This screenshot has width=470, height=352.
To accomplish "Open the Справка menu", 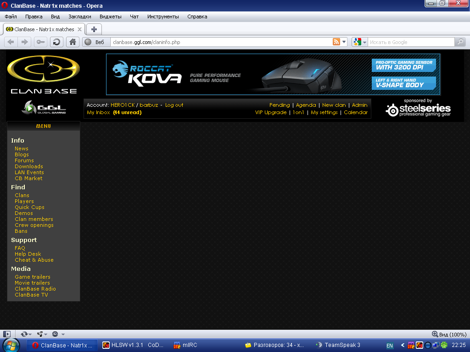I will pyautogui.click(x=197, y=16).
